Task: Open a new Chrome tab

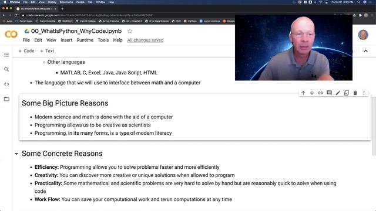Action: 62,9
